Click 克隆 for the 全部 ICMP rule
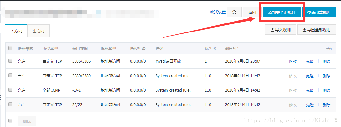This screenshot has height=127, width=341. [x=310, y=90]
